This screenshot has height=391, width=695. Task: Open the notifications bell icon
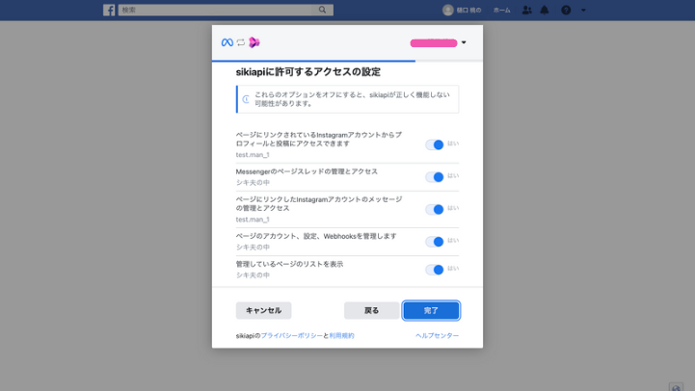point(545,10)
